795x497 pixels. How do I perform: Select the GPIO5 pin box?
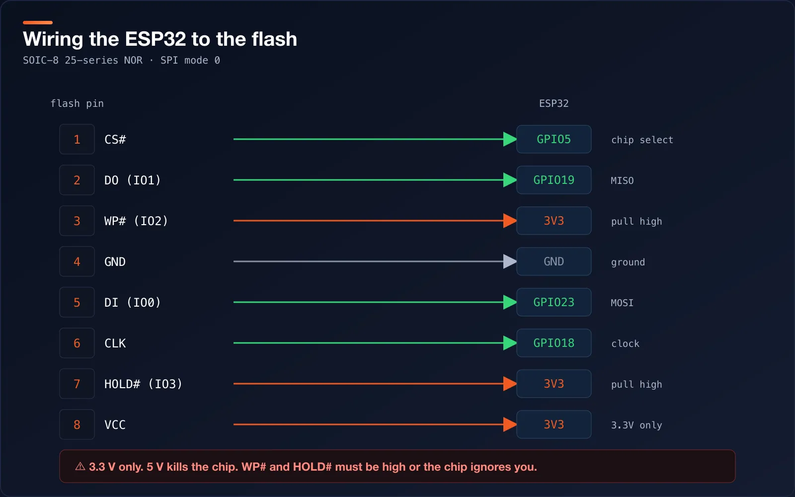554,139
